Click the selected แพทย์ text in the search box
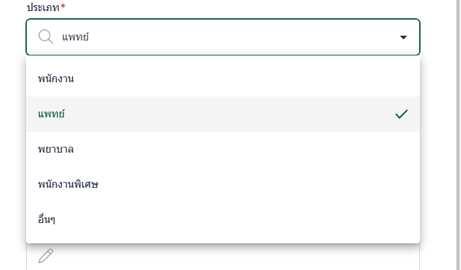Viewport: 461px width, 270px height. [x=75, y=37]
